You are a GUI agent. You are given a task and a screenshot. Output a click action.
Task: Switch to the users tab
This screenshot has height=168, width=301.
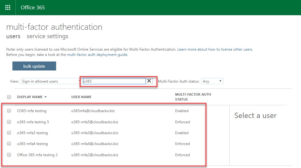pyautogui.click(x=13, y=36)
